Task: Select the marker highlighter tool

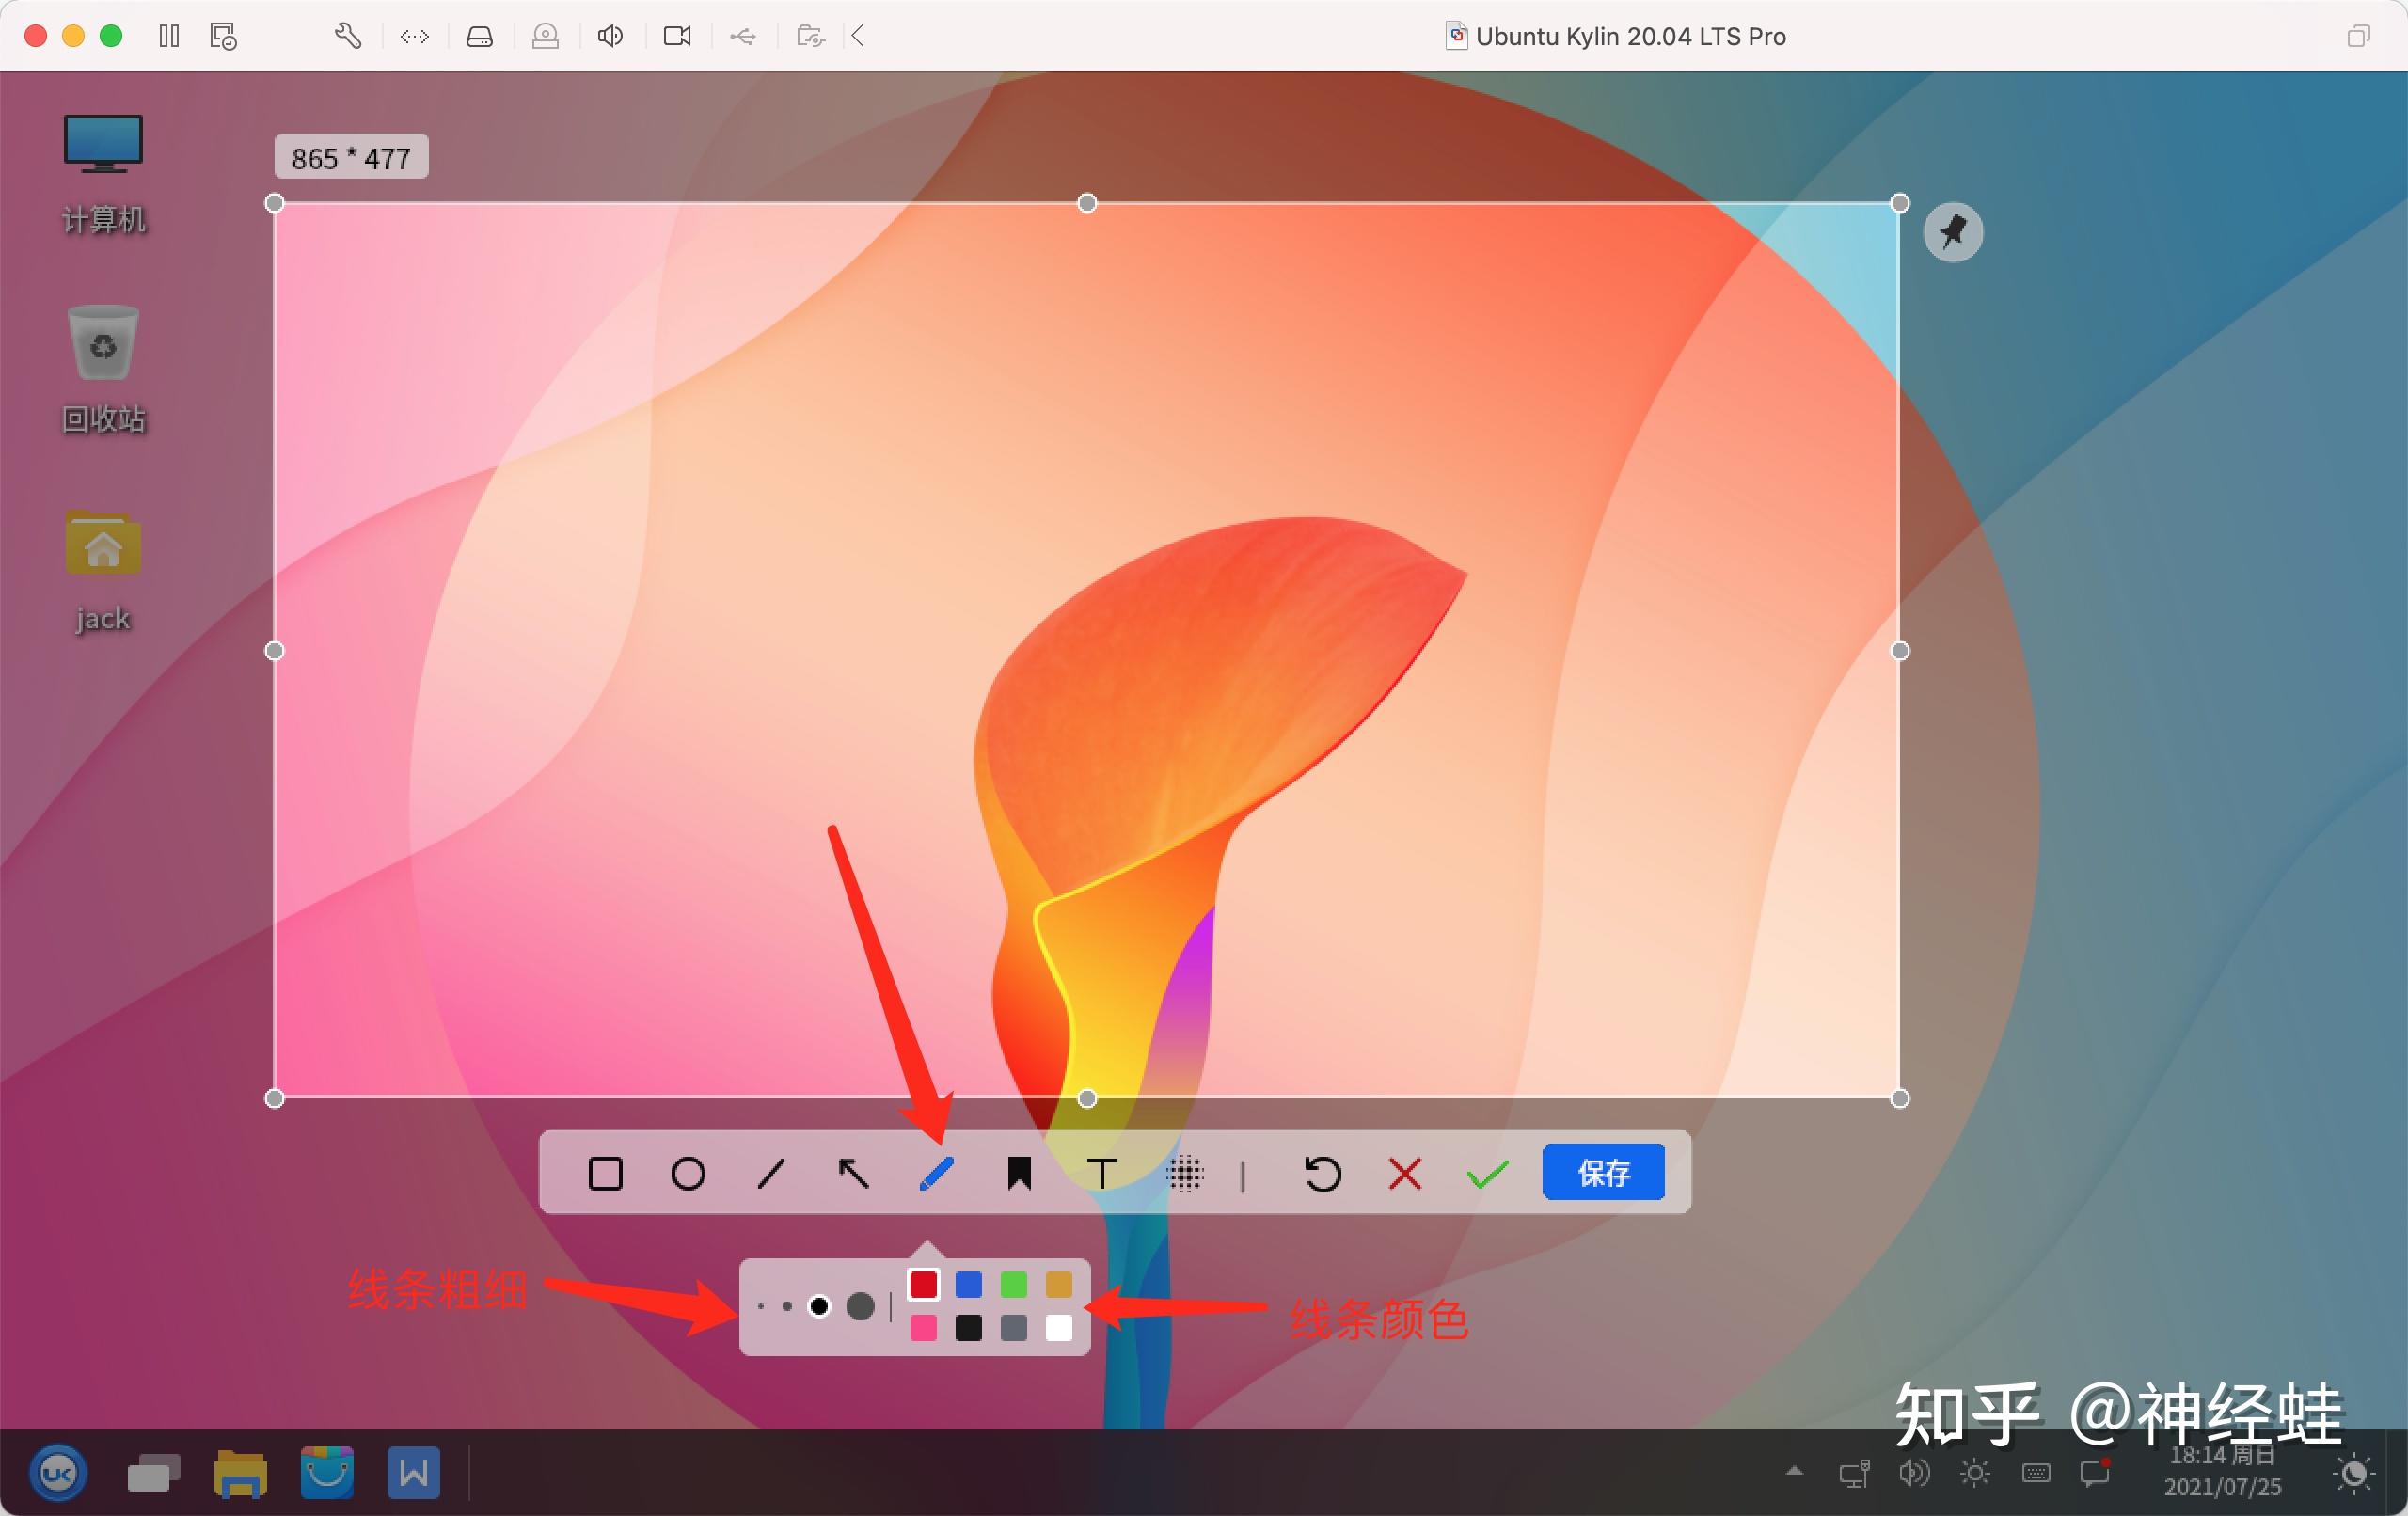Action: pyautogui.click(x=1019, y=1173)
